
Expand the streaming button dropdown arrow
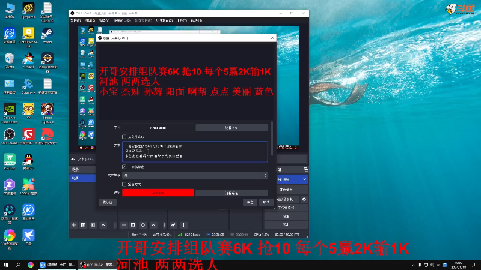[x=304, y=179]
